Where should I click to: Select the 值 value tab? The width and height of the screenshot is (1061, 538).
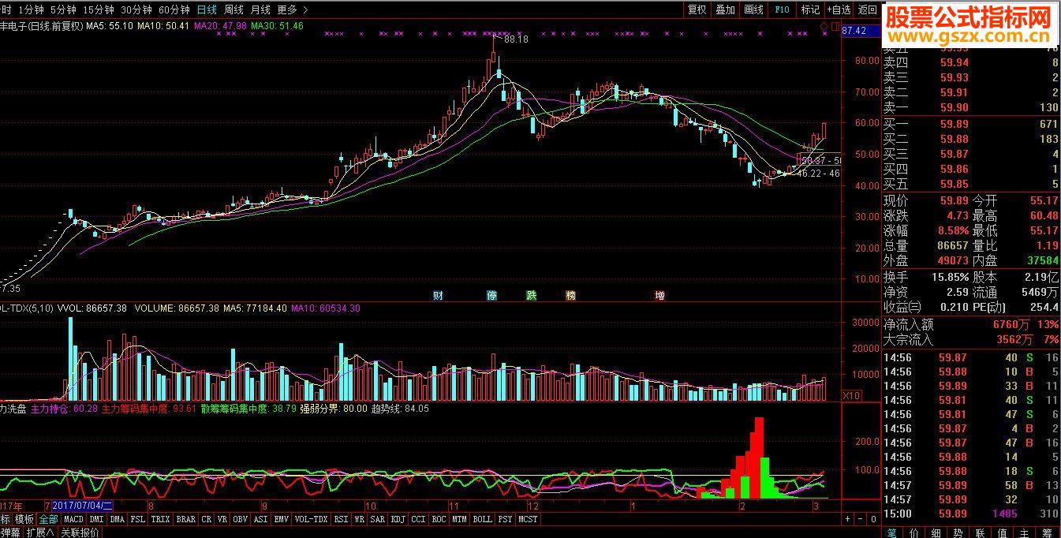[x=1002, y=532]
